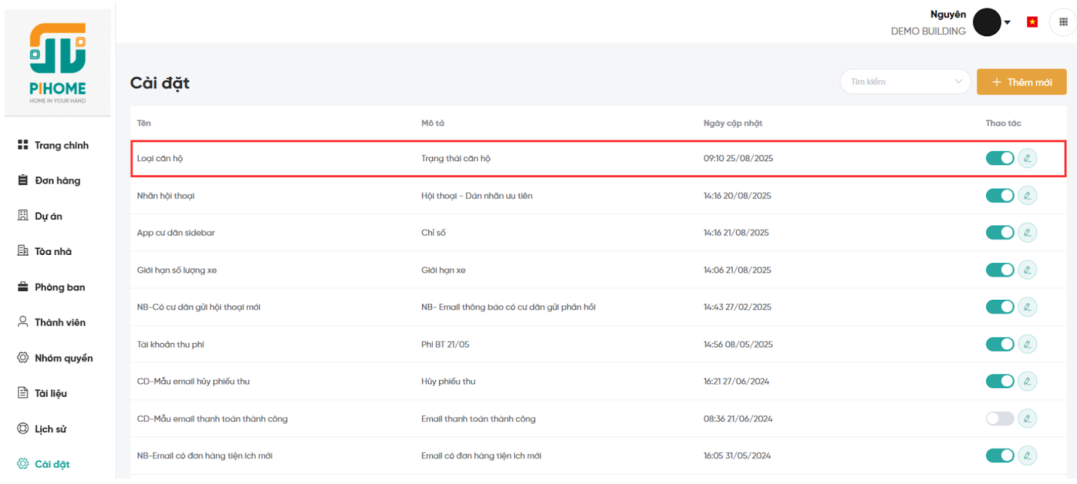Enable 'CD-Mẫu email thanh toán thành công' toggle

point(1000,419)
